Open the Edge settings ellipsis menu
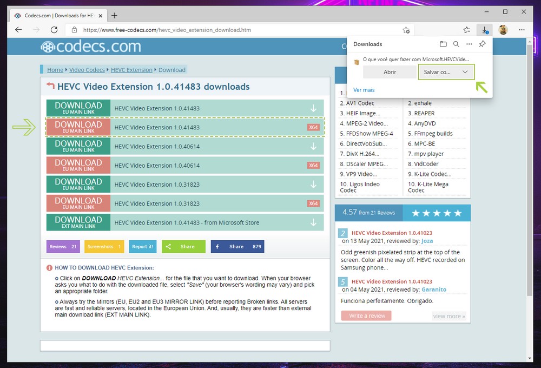The width and height of the screenshot is (541, 368). click(522, 30)
